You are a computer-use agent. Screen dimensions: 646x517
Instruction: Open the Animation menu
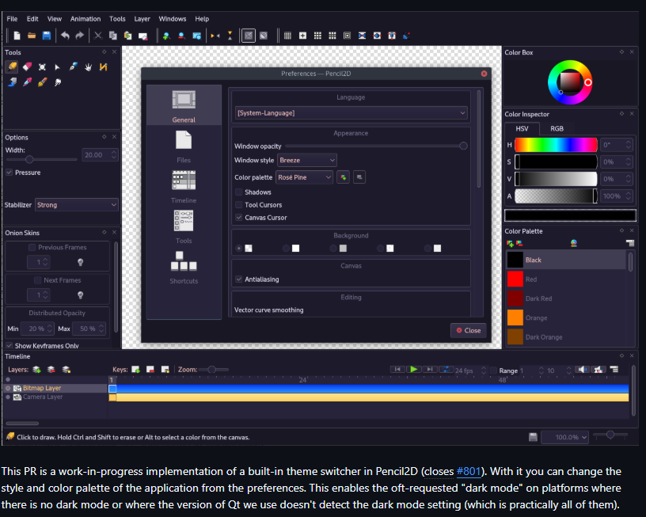click(85, 19)
